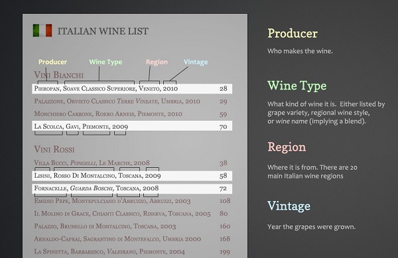Click the Italian flag icon
Screen dimensions: 398x258
click(42, 31)
